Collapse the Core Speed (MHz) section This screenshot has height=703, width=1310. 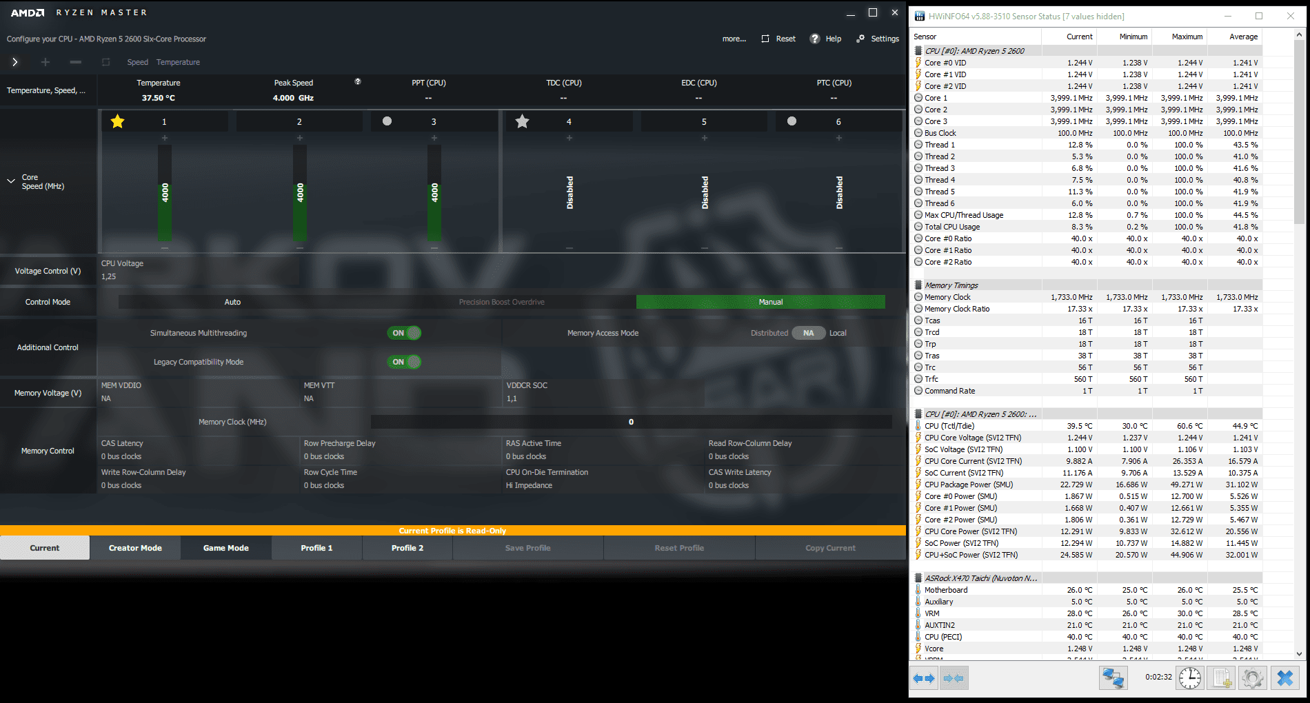[x=11, y=181]
